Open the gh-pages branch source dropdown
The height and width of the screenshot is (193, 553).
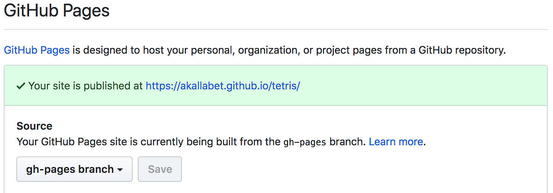coord(74,169)
